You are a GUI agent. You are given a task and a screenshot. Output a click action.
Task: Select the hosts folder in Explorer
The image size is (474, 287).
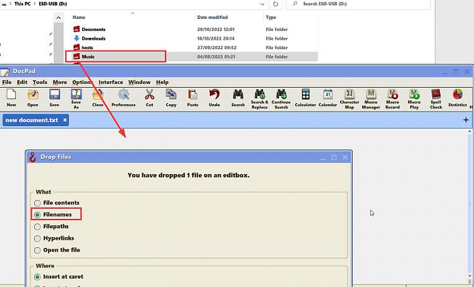[87, 47]
